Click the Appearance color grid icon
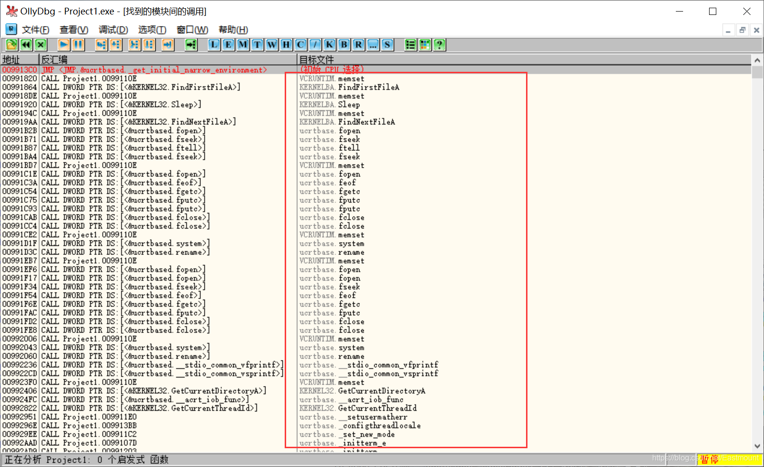This screenshot has width=764, height=467. click(x=425, y=45)
